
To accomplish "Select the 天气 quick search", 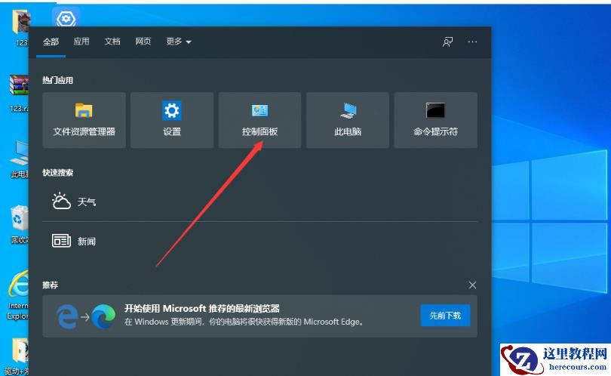I will pos(259,202).
